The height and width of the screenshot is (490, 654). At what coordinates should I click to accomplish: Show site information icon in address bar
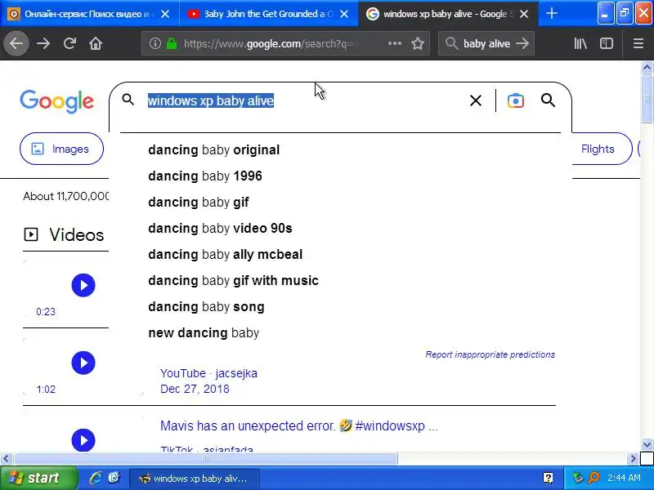[155, 43]
